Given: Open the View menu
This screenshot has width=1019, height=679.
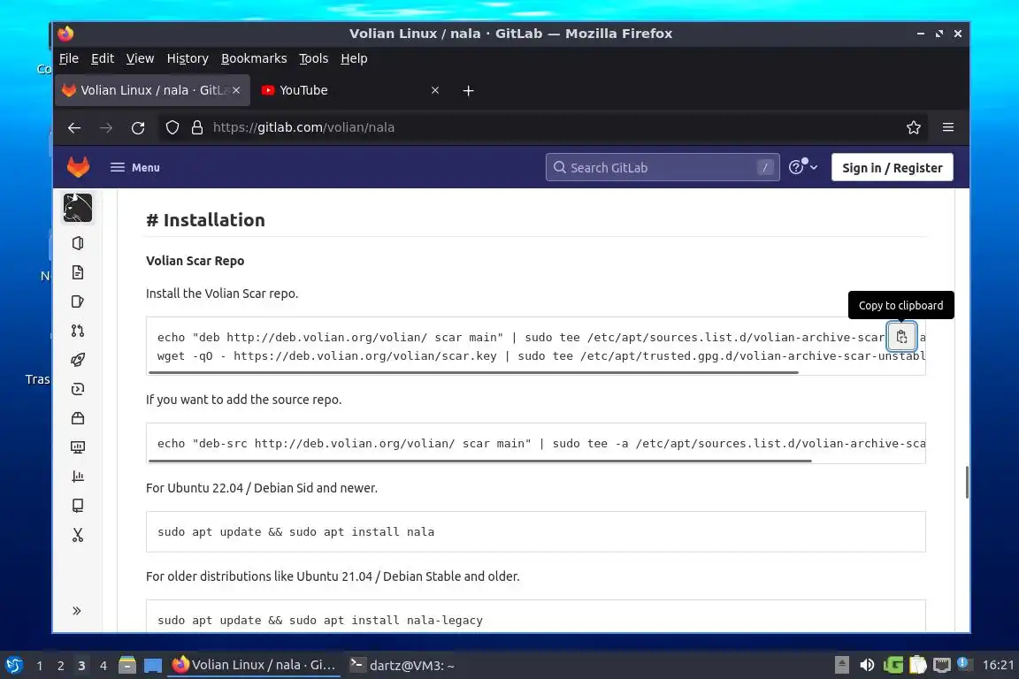Looking at the screenshot, I should [140, 58].
